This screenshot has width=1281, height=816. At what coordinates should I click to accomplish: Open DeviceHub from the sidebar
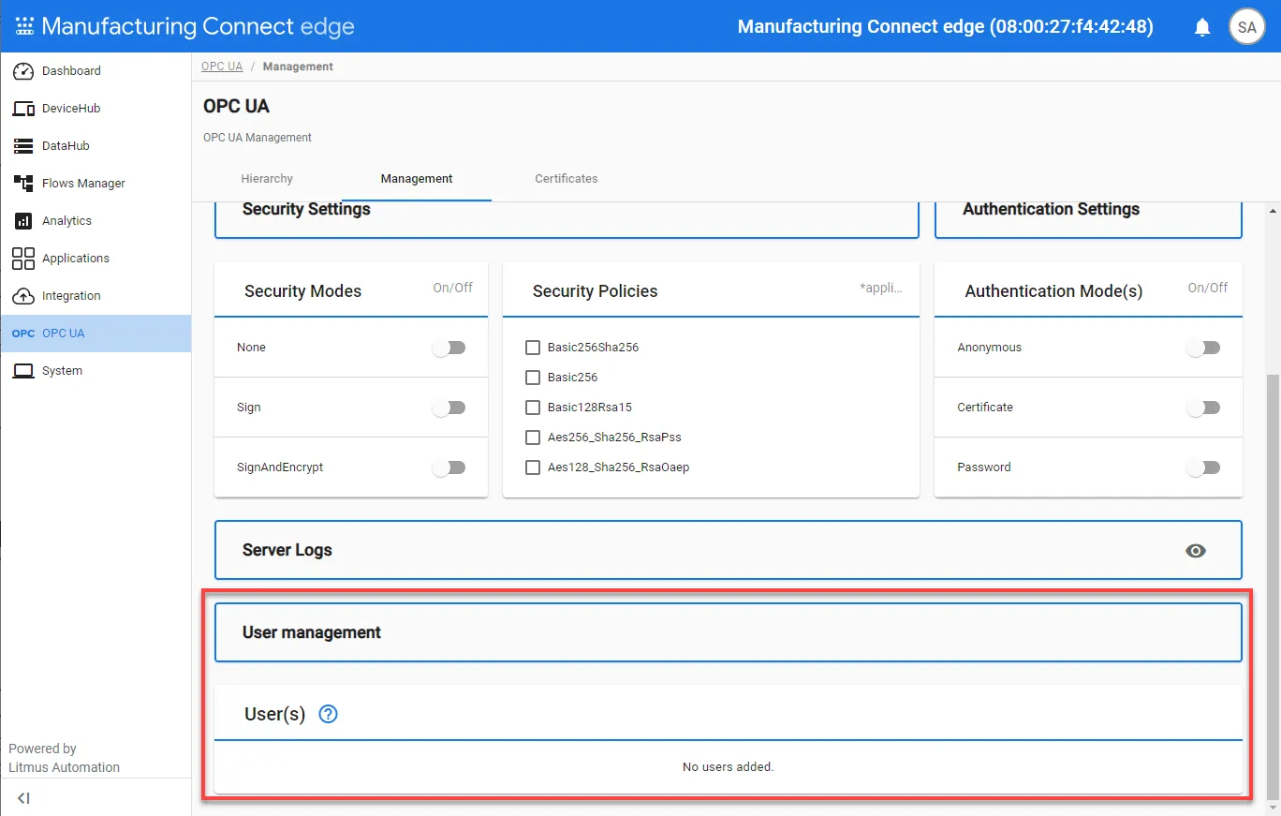[96, 109]
